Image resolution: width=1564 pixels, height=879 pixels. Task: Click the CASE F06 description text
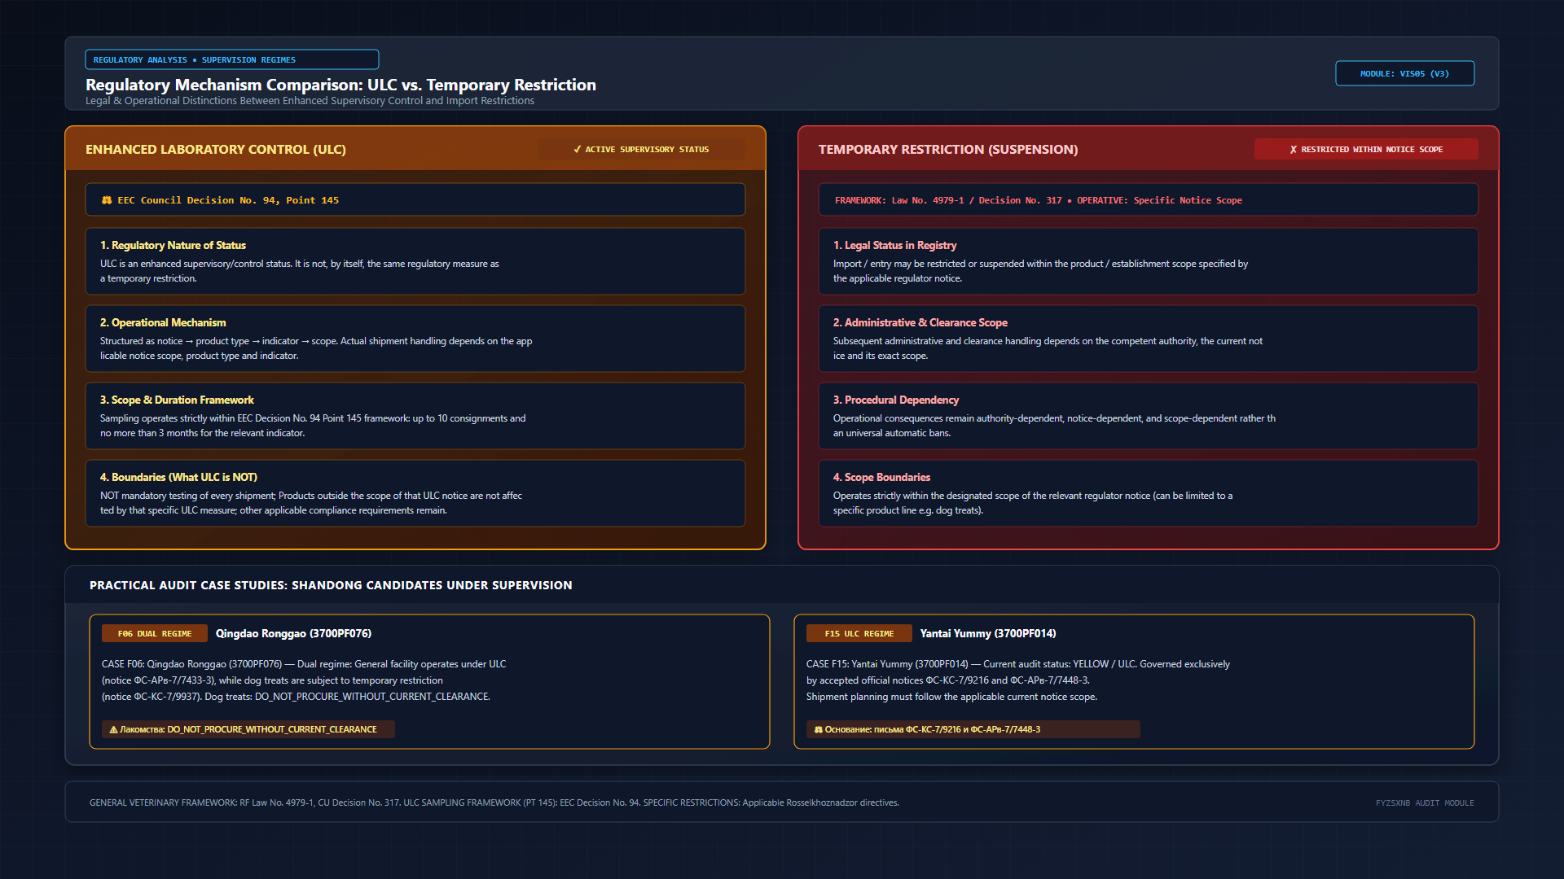pyautogui.click(x=304, y=680)
